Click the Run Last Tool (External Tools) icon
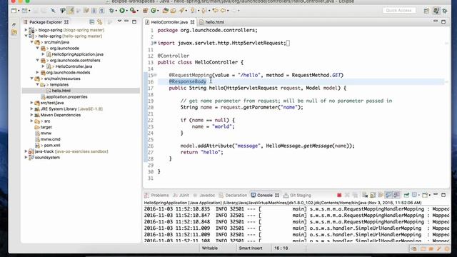 (133, 11)
